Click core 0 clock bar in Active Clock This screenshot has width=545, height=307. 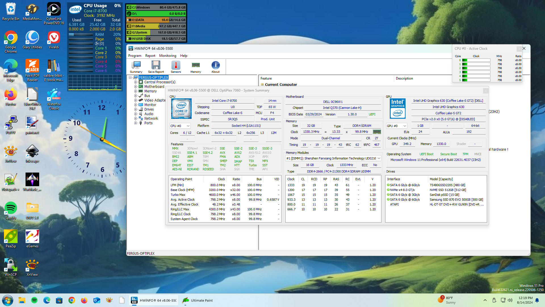pyautogui.click(x=476, y=60)
